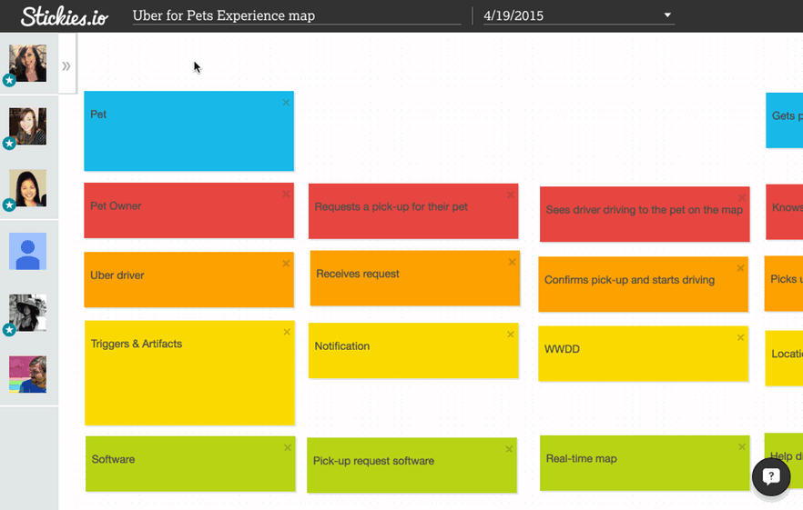Close the orange Uber driver sticky
The image size is (803, 510).
click(x=286, y=264)
